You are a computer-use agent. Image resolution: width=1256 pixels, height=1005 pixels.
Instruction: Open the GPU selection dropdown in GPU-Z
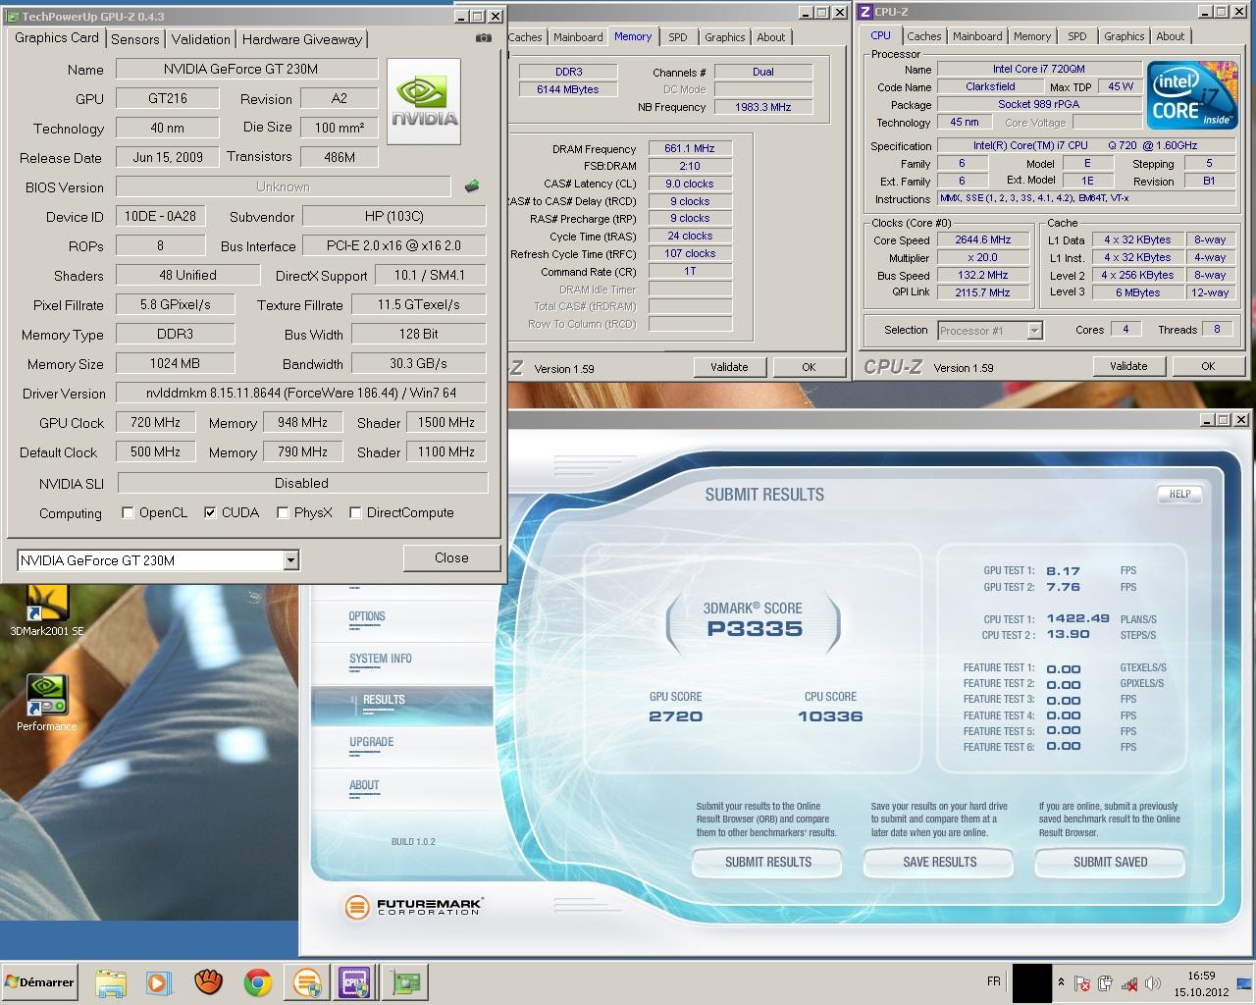[290, 560]
